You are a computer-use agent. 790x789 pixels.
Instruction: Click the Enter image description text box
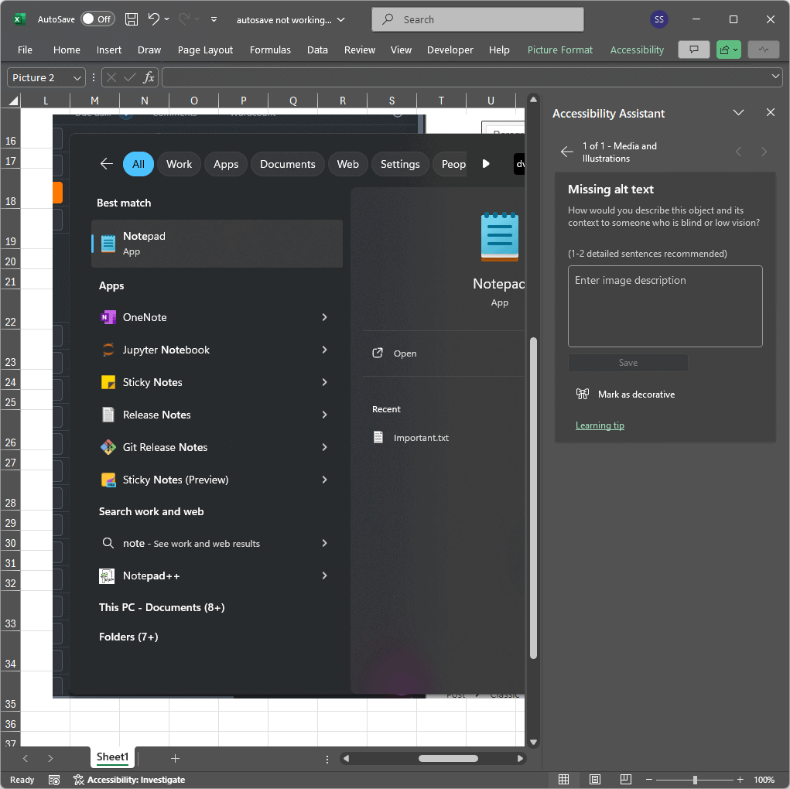[665, 306]
